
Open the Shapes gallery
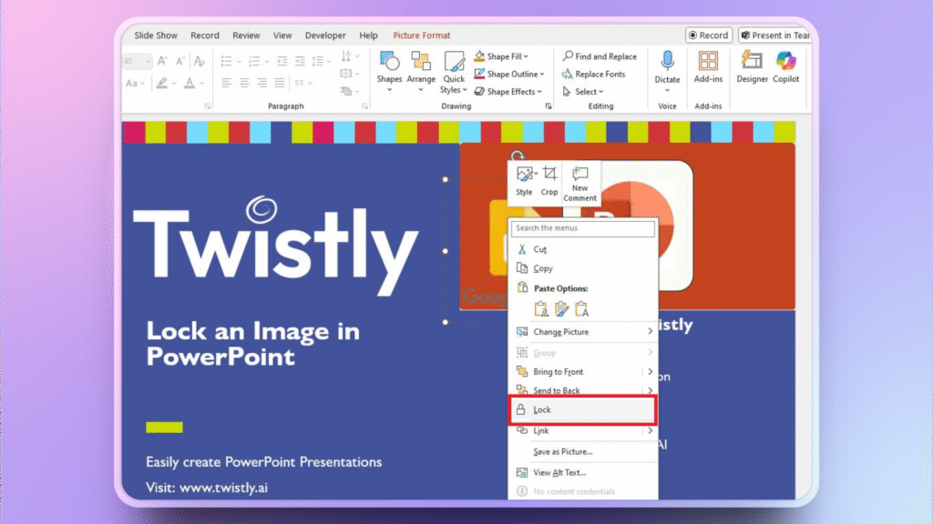(x=390, y=71)
